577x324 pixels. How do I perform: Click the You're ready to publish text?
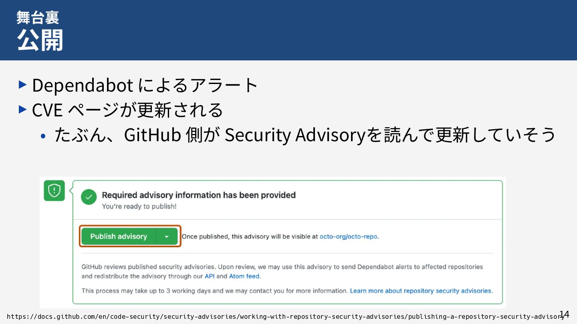139,206
